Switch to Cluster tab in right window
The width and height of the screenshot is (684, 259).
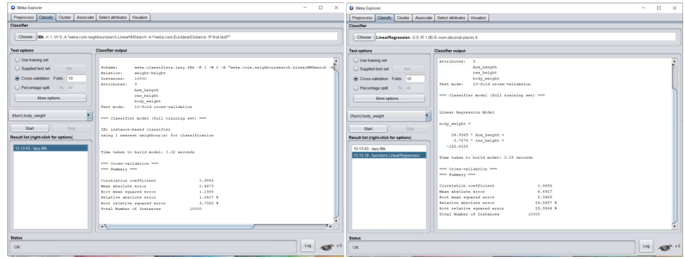point(404,17)
